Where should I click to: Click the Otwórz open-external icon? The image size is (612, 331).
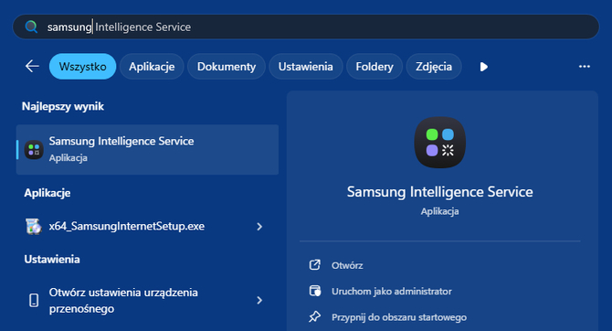(315, 265)
